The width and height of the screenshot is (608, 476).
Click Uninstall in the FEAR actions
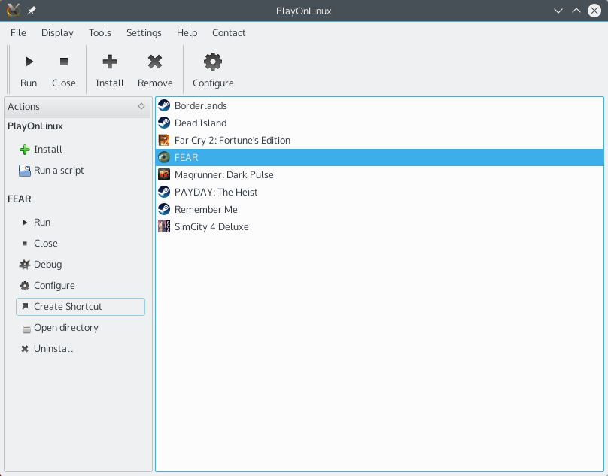click(47, 349)
